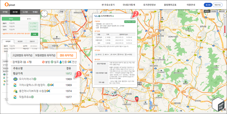Viewport: 227px width, 114px height.
Task: Click 다시선택하기 for 경유지
Action: 34,30
